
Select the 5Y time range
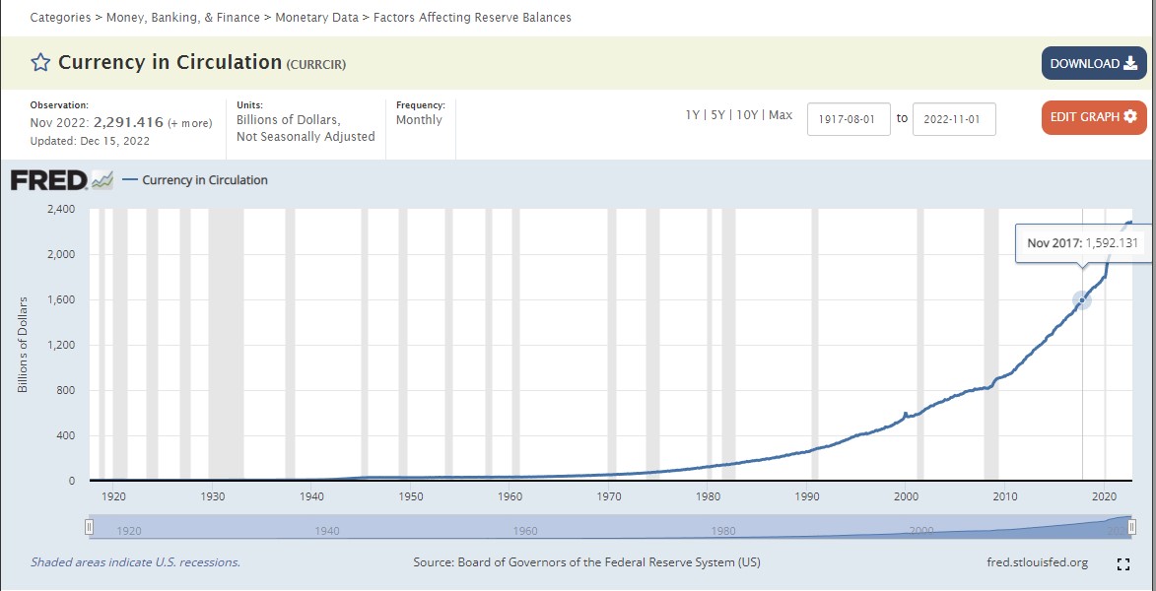coord(719,115)
